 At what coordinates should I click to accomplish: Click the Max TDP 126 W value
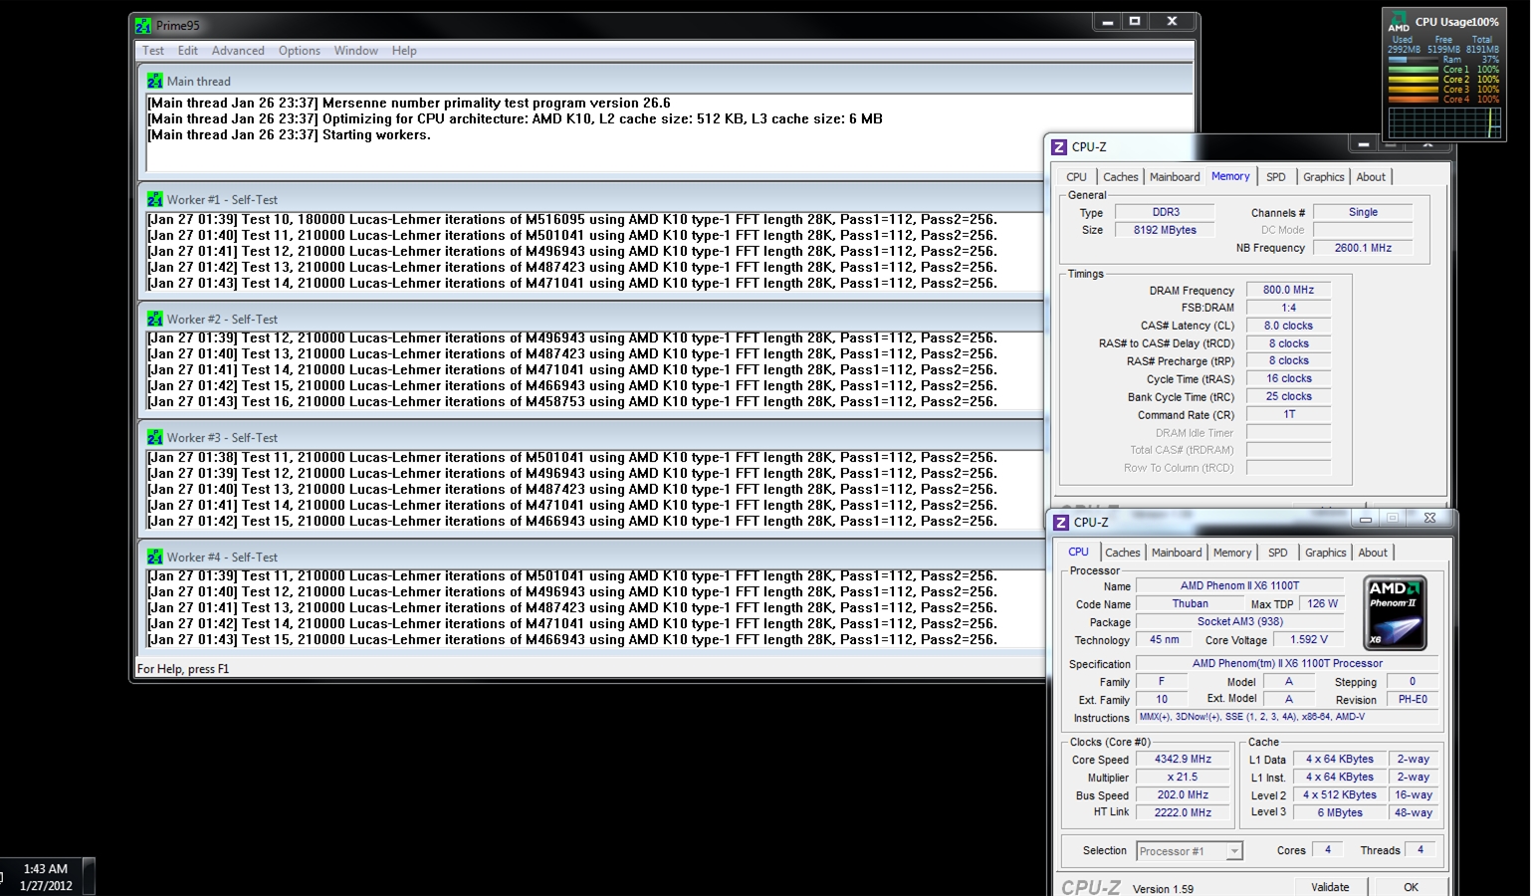1322,603
